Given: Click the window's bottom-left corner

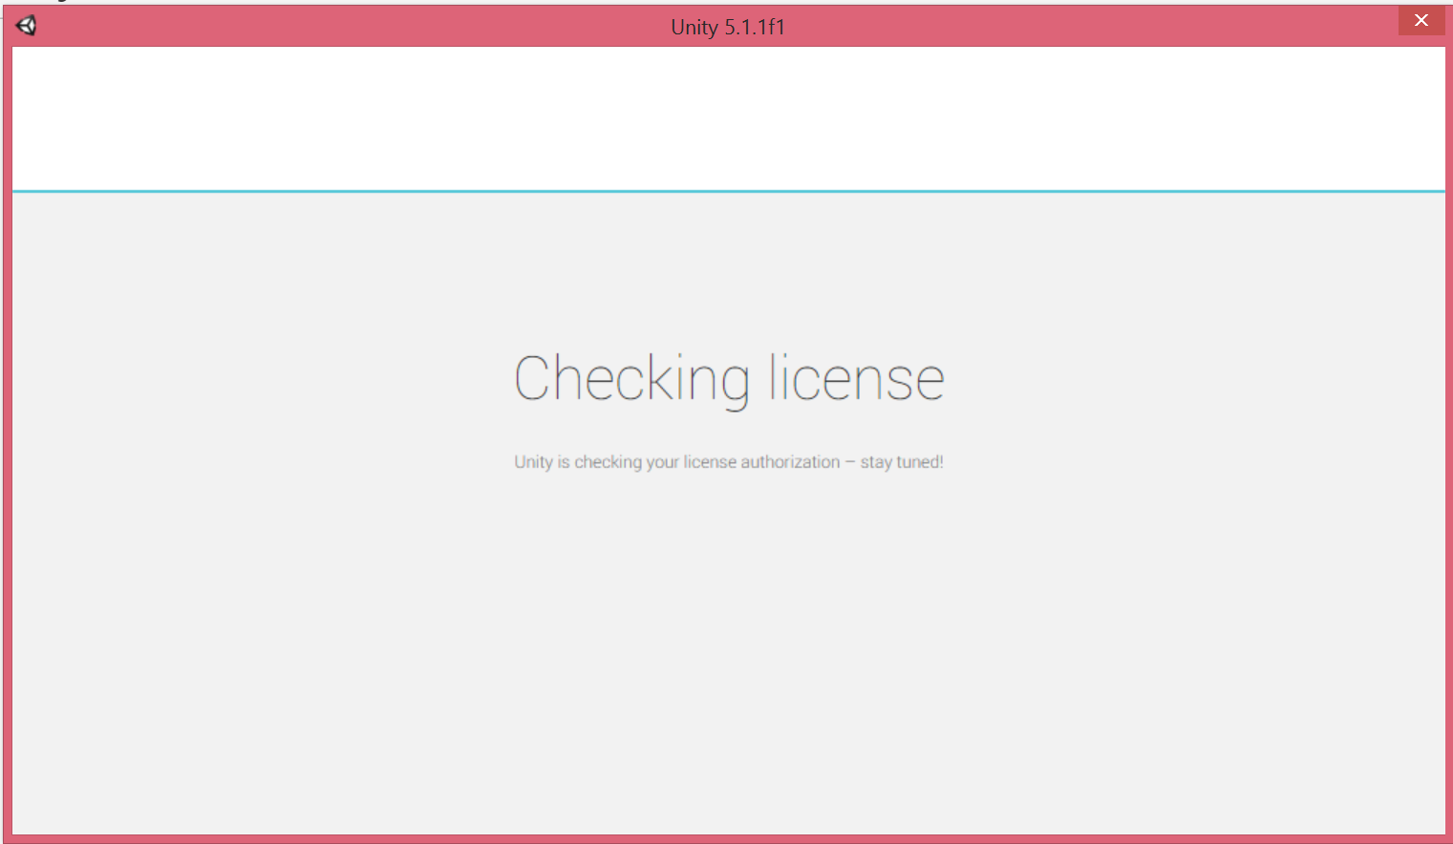Looking at the screenshot, I should tap(6, 839).
